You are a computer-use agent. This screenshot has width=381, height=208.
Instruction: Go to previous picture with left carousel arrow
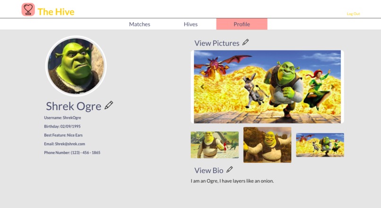tap(202, 87)
